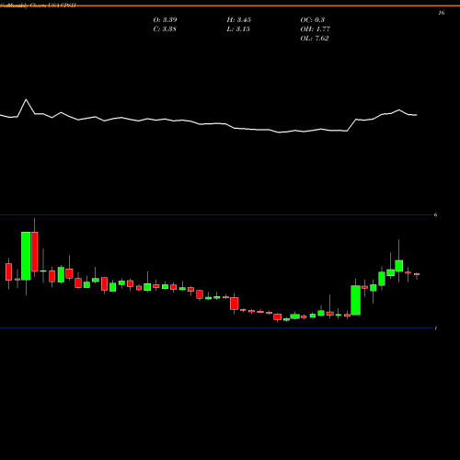Click the 'OH: 1.77' reading
Viewport: 460px width, 460px height.
(x=316, y=29)
